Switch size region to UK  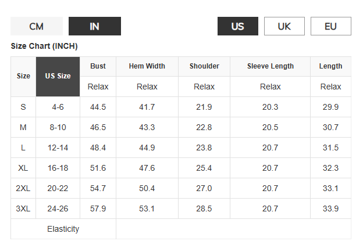(284, 26)
